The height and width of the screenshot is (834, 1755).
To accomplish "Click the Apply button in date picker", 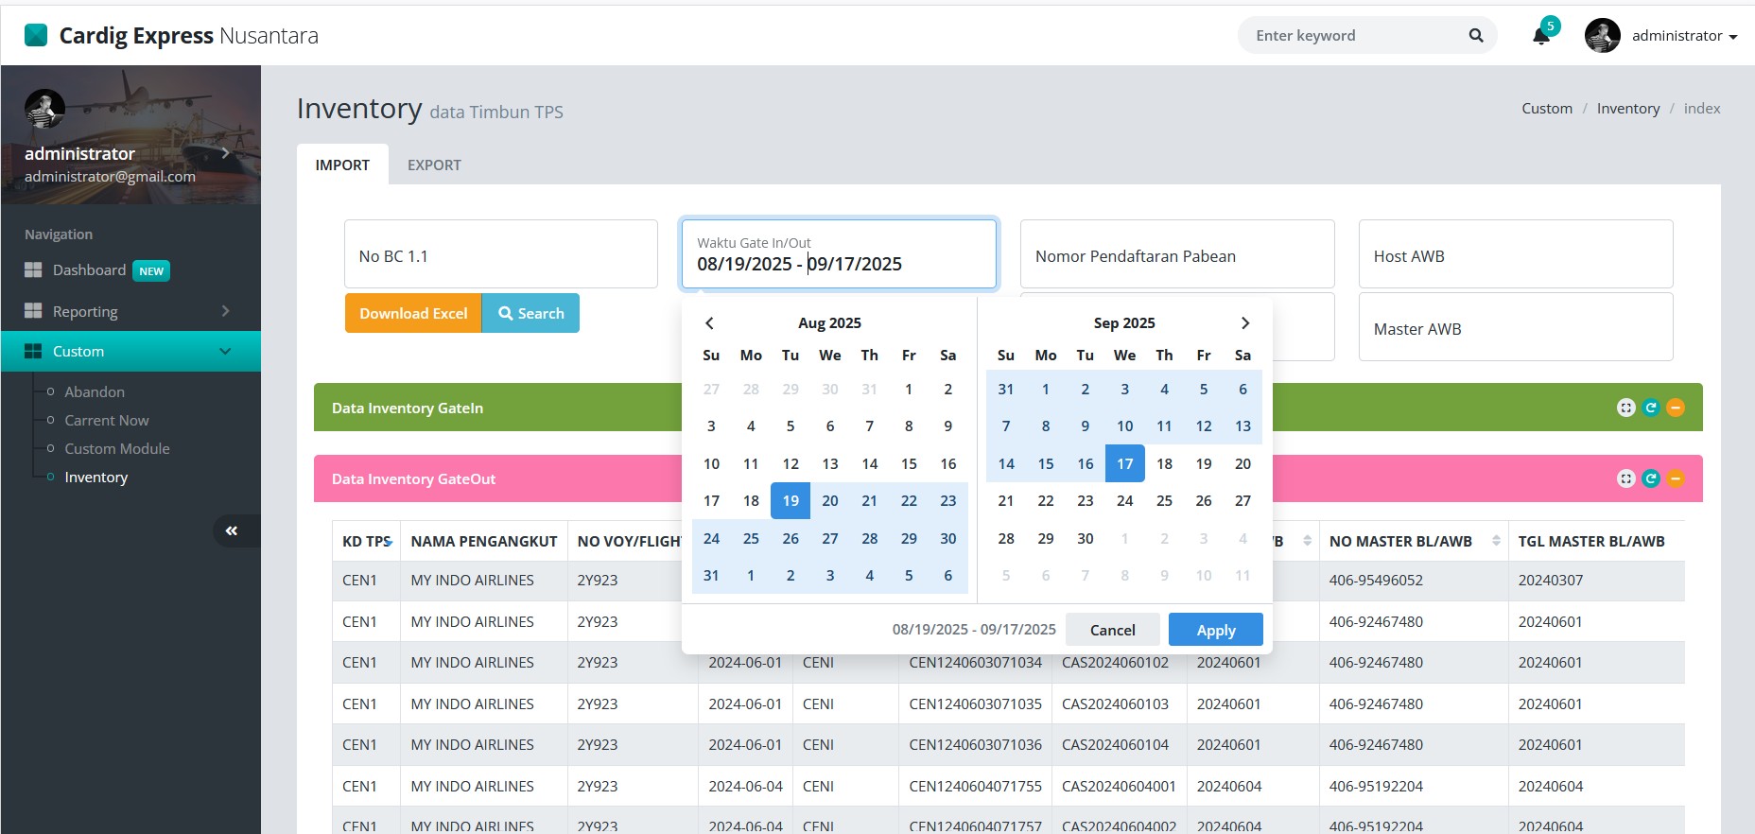I will (x=1215, y=630).
